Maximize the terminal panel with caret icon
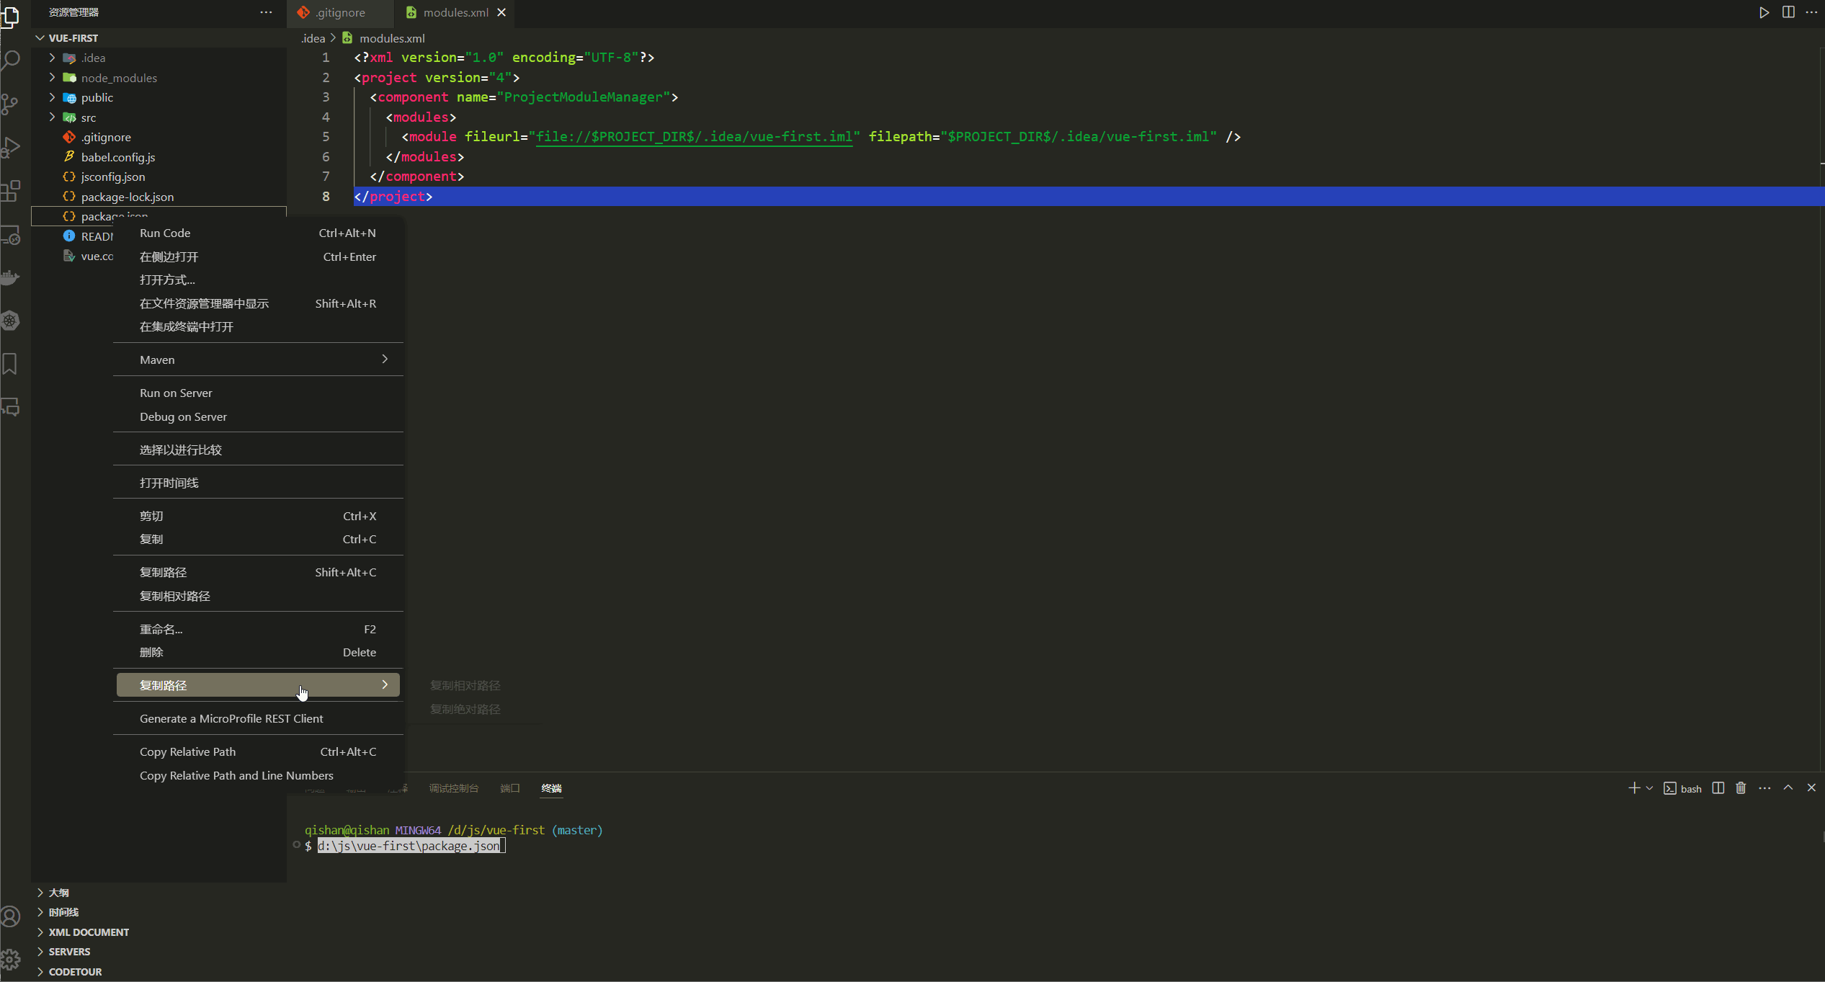Screen dimensions: 1825x982 pyautogui.click(x=1788, y=788)
